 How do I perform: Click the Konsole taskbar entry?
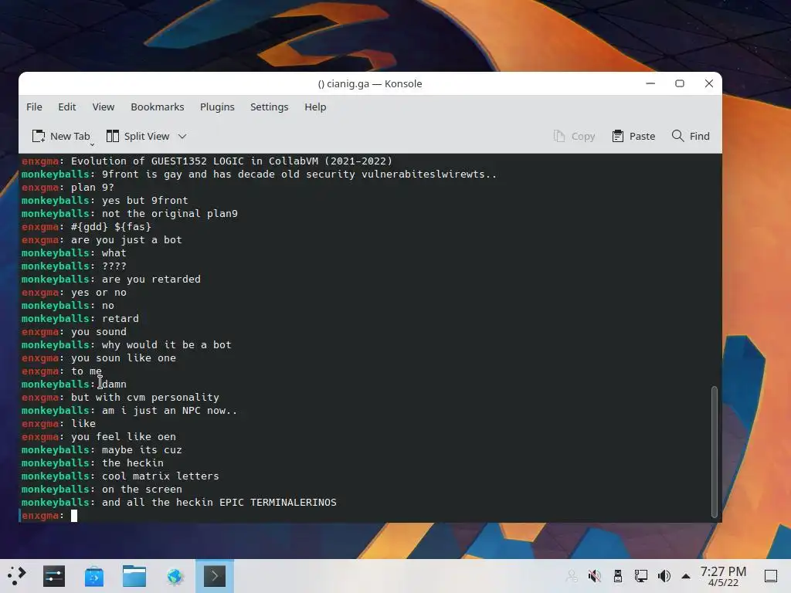[x=215, y=576]
